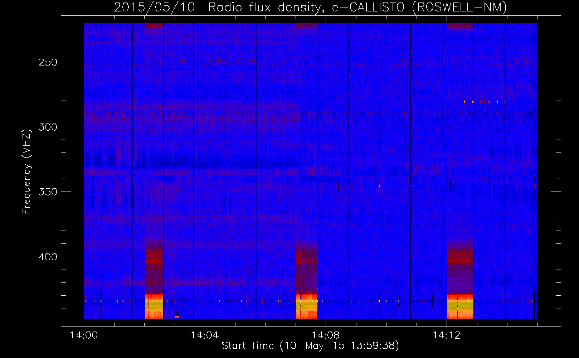Click the 14:12 time tick label

click(447, 335)
